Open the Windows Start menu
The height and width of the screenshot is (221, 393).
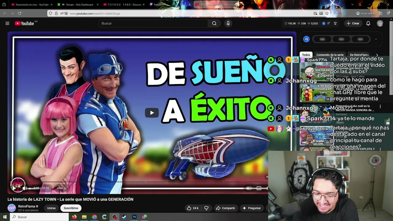click(x=5, y=217)
